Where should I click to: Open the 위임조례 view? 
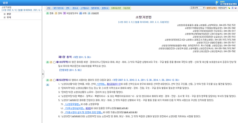tap(127, 8)
